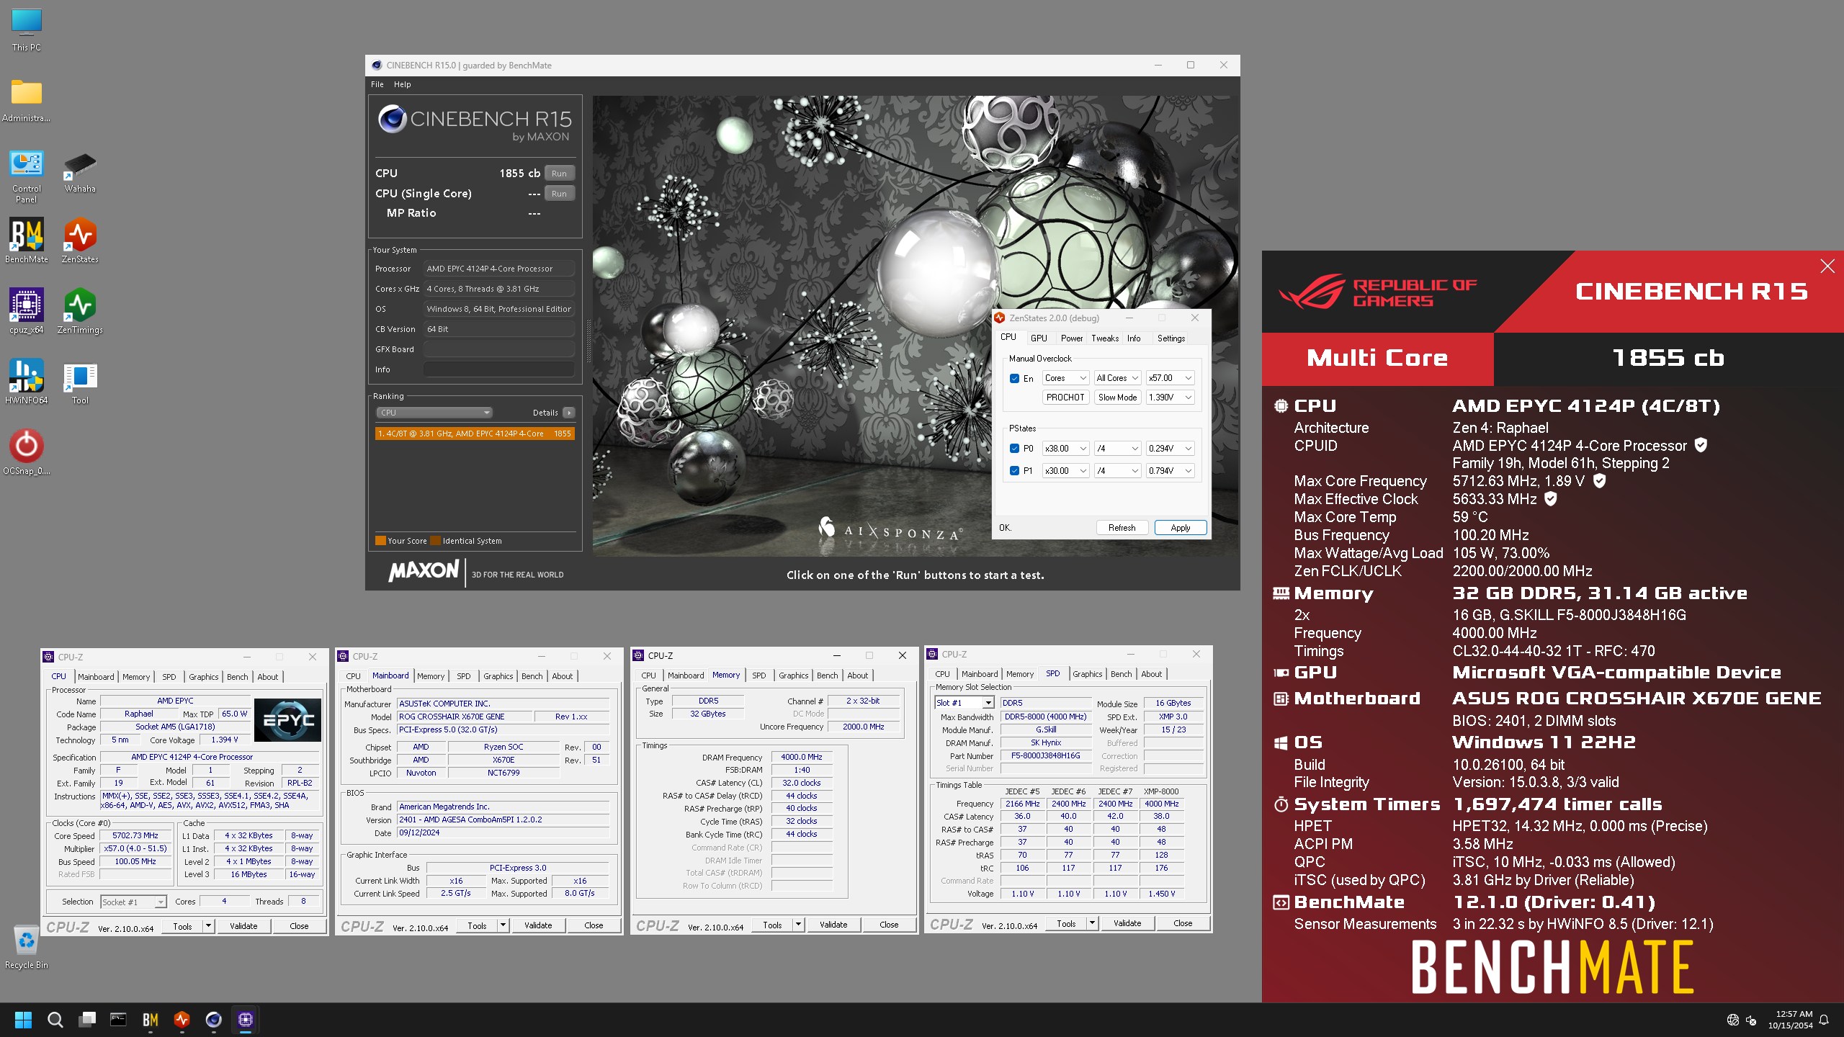This screenshot has height=1037, width=1844.
Task: Click Refresh in ZenStates
Action: click(x=1122, y=528)
